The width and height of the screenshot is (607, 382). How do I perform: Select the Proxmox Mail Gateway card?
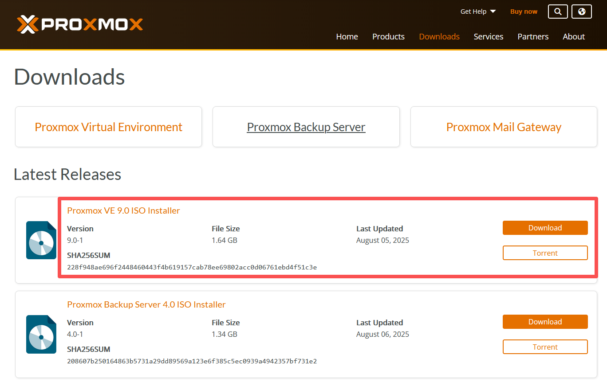point(504,127)
